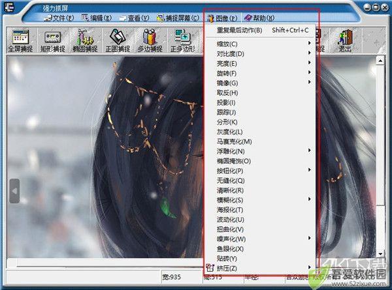The width and height of the screenshot is (392, 290).
Task: Open the 编辑(E) menu
Action: click(x=97, y=18)
